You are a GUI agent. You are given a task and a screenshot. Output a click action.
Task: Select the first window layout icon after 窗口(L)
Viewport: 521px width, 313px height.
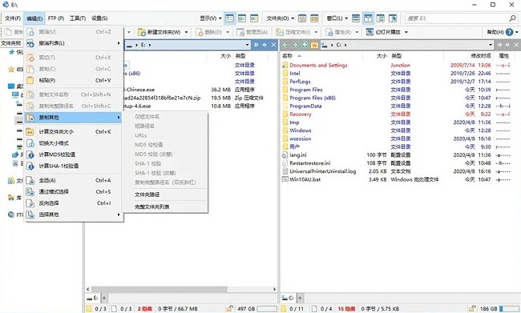(356, 18)
